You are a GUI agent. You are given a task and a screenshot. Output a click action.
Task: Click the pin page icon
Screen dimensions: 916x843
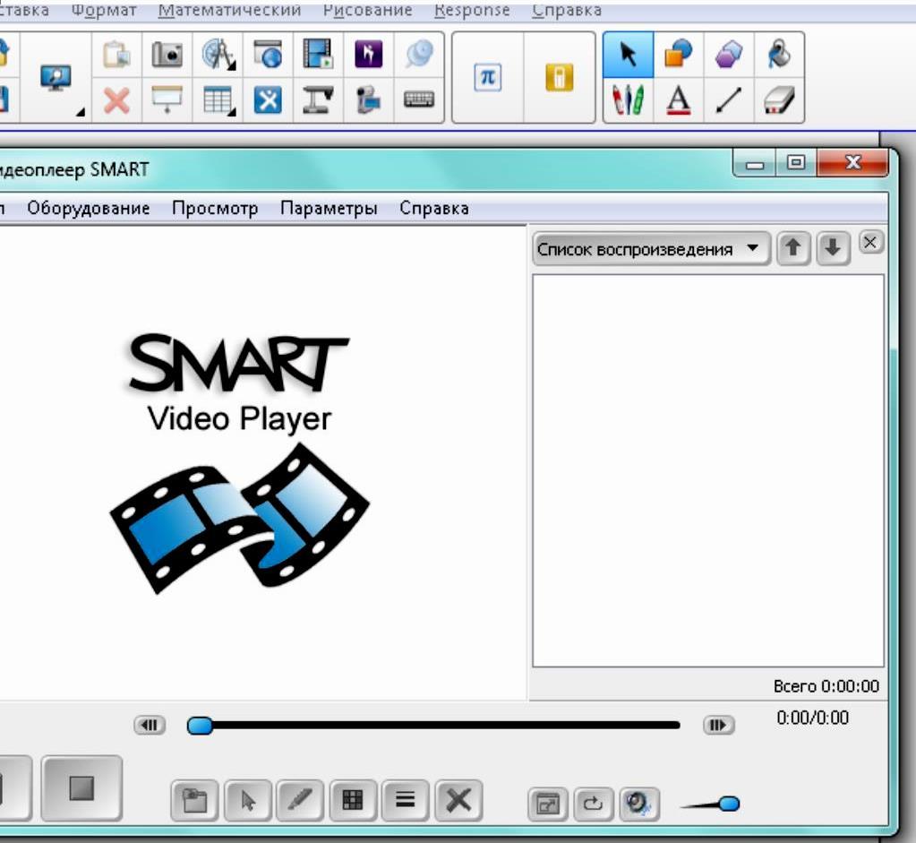click(419, 55)
